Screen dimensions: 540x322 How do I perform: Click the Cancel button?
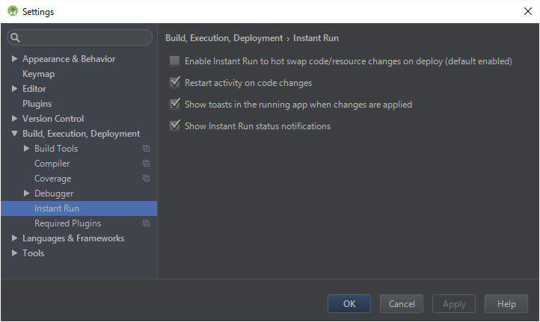(x=402, y=304)
